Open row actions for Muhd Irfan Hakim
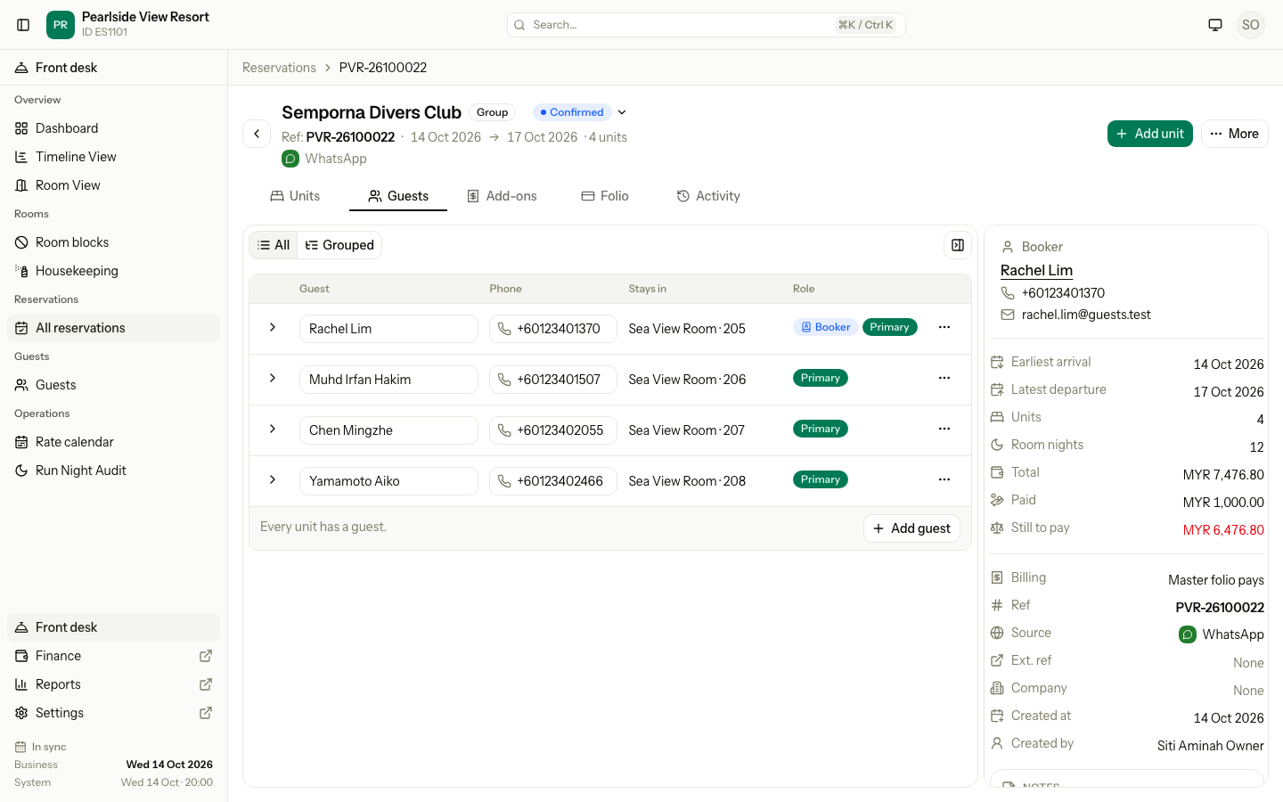Image resolution: width=1283 pixels, height=802 pixels. click(944, 378)
